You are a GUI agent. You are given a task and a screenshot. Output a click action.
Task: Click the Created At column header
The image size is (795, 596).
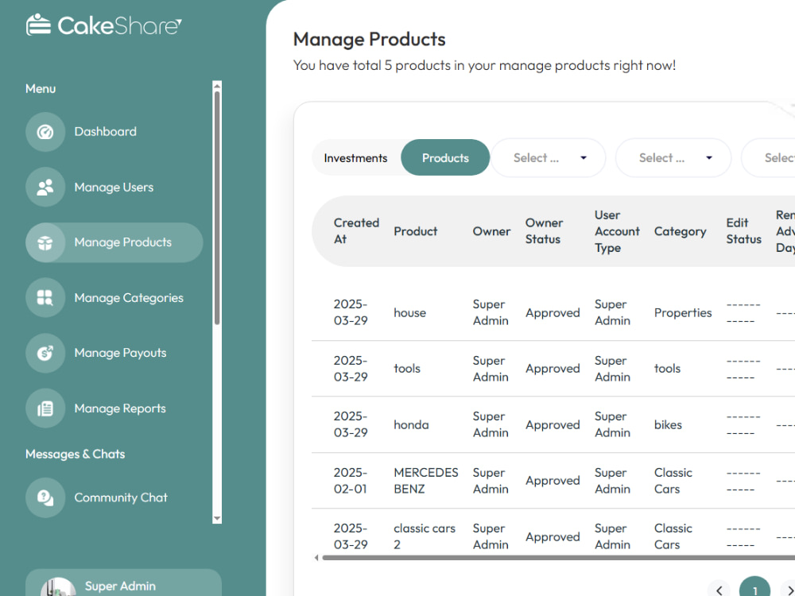[x=356, y=231]
